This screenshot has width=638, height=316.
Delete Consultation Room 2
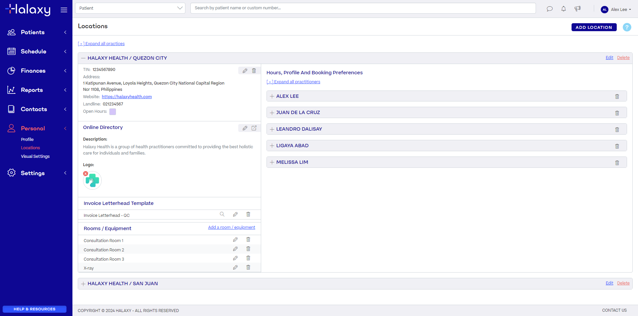point(248,249)
